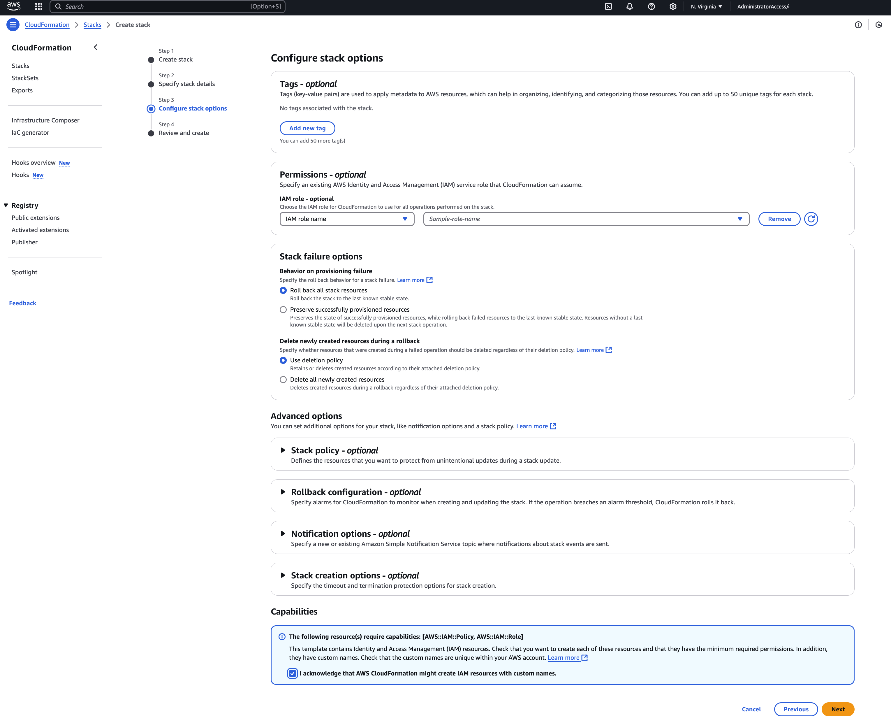The image size is (891, 723).
Task: Click external link icon beside rollback deletion Learn more
Action: (608, 350)
